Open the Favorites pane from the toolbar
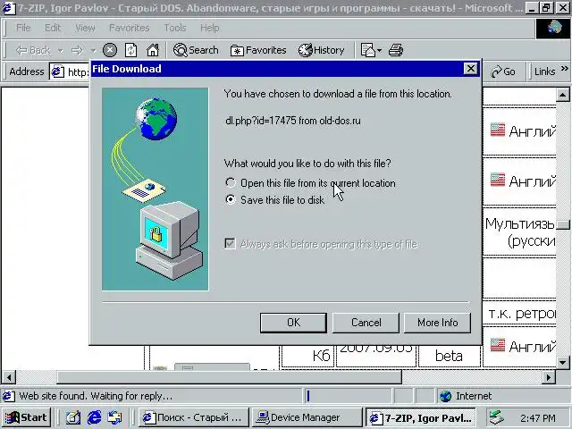Viewport: 572px width, 429px height. click(x=258, y=50)
